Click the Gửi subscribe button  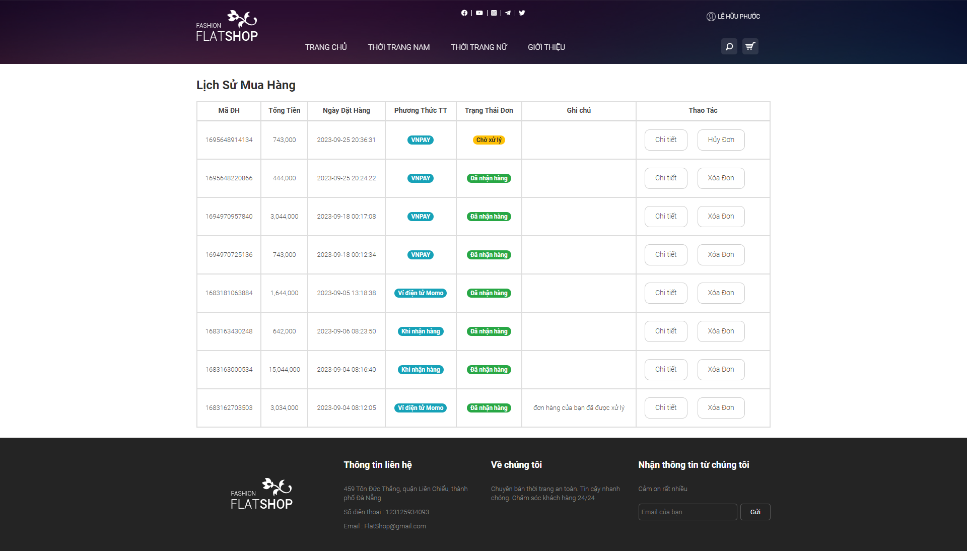(x=755, y=512)
